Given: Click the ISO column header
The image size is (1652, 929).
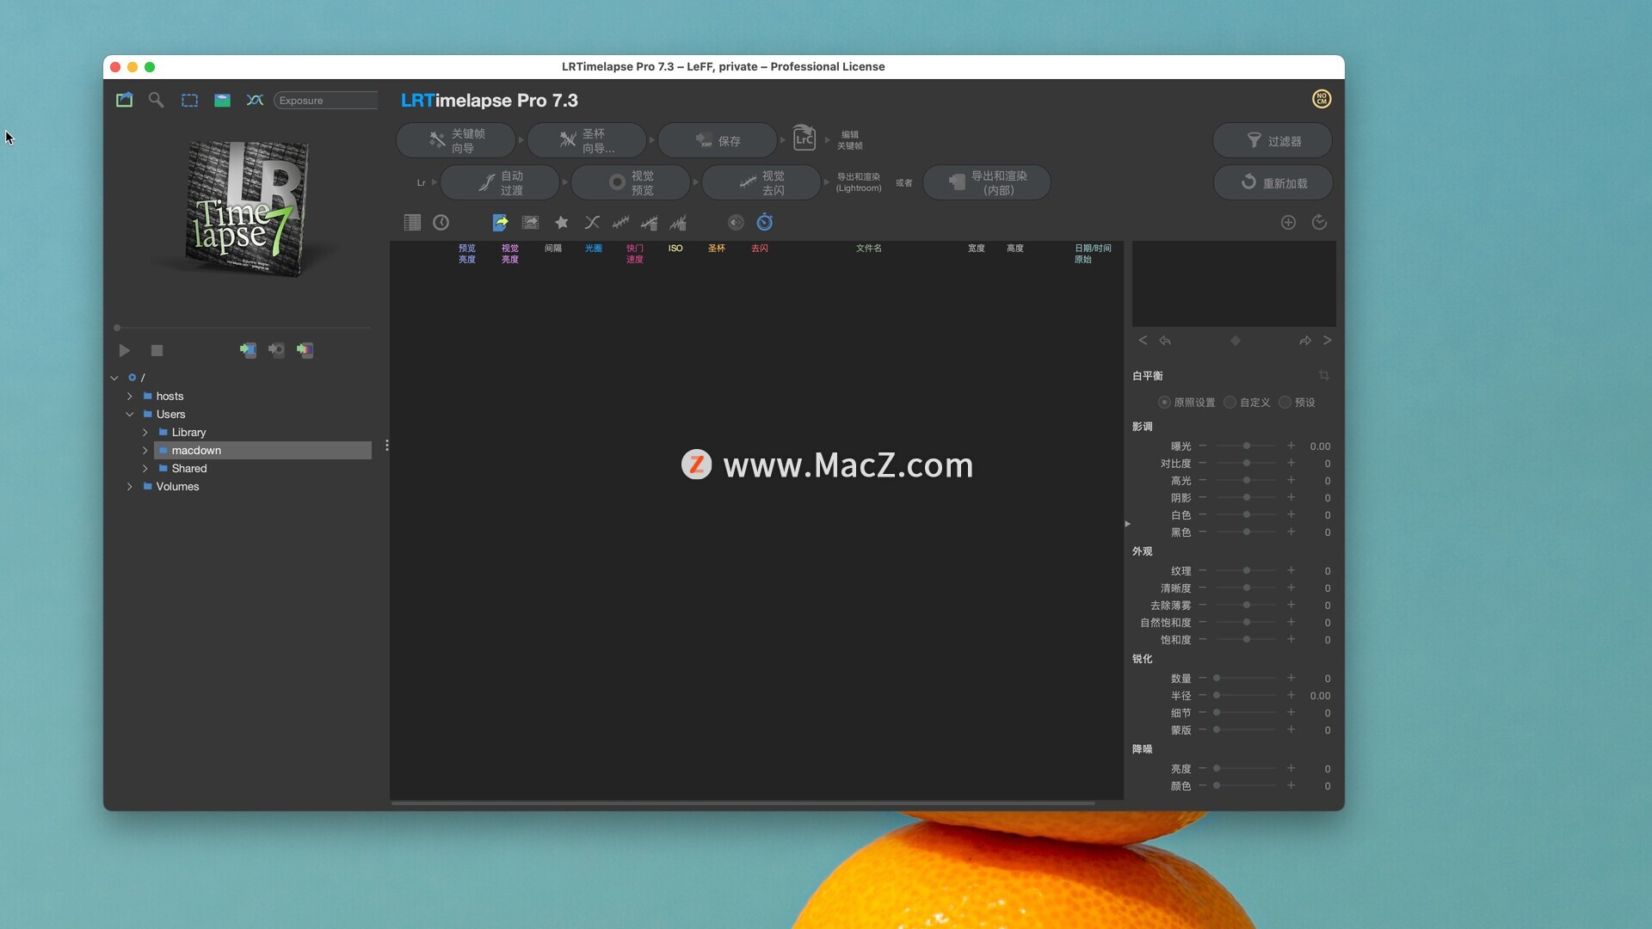Looking at the screenshot, I should click(675, 248).
